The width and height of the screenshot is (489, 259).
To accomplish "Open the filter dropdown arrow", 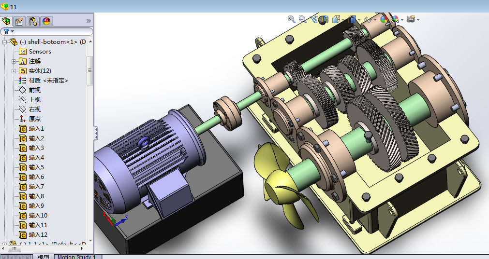I will tap(13, 31).
